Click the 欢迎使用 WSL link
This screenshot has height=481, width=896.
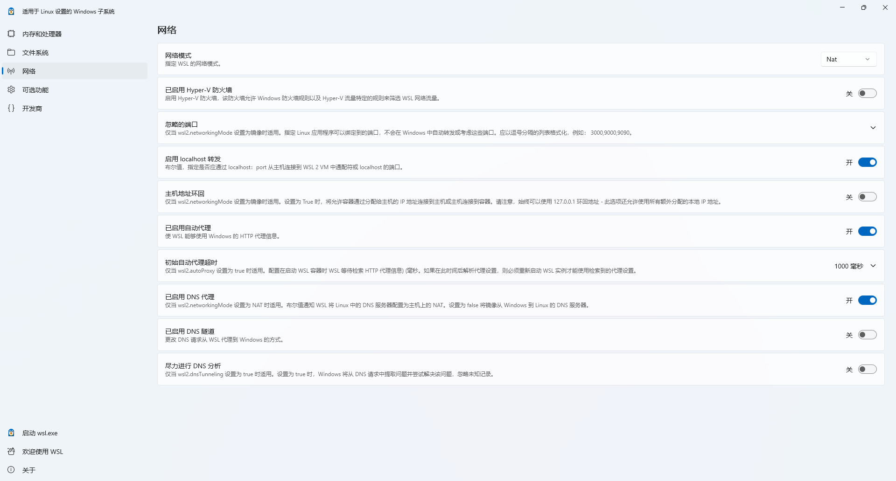tap(42, 451)
